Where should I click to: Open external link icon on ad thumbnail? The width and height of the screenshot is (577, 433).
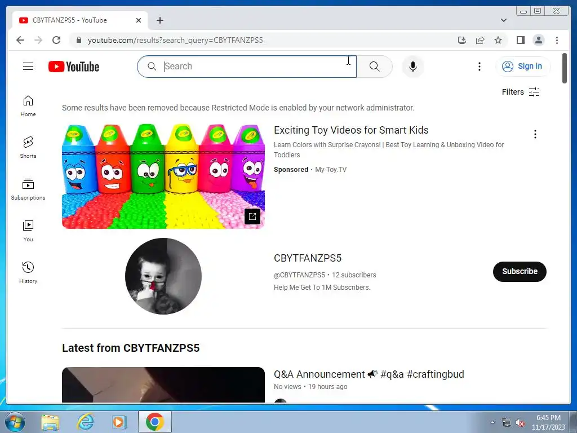[252, 216]
